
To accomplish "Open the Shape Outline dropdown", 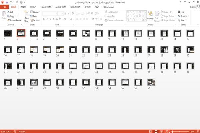I will tap(168, 16).
